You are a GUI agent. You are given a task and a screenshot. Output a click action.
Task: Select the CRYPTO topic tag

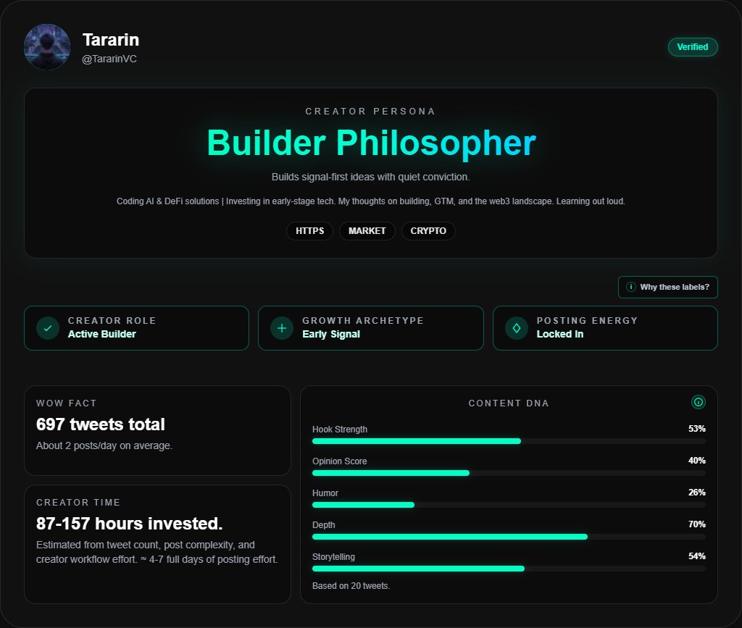pos(428,231)
